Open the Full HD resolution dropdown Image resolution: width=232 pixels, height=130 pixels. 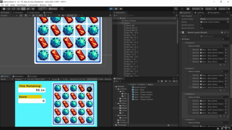pyautogui.click(x=38, y=79)
